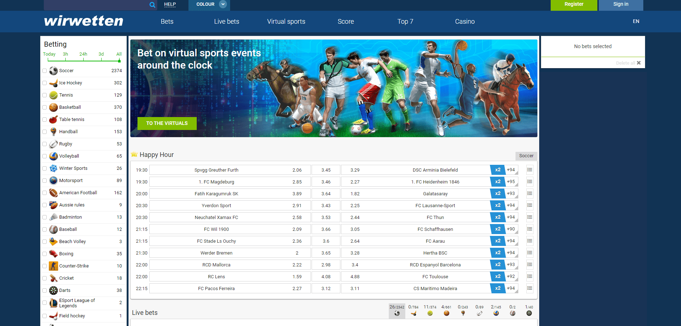Click the Sign in button

(x=621, y=5)
